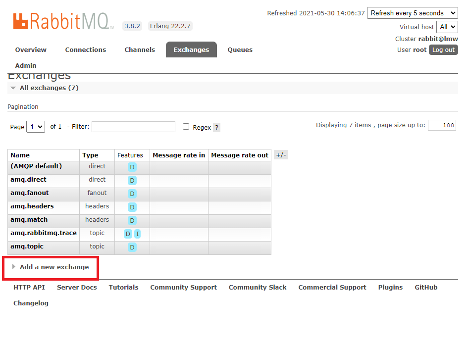Click the +/- column toggle button
This screenshot has width=470, height=342.
[281, 155]
